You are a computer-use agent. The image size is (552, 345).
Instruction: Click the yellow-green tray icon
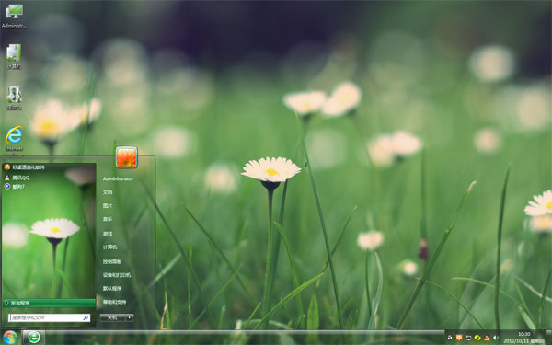477,338
